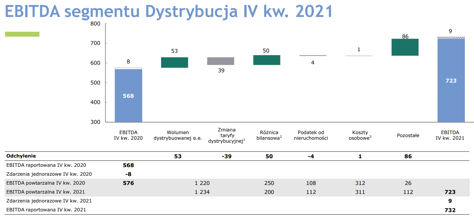
Task: Click the data label 4 under the Podatek line
Action: pyautogui.click(x=313, y=62)
